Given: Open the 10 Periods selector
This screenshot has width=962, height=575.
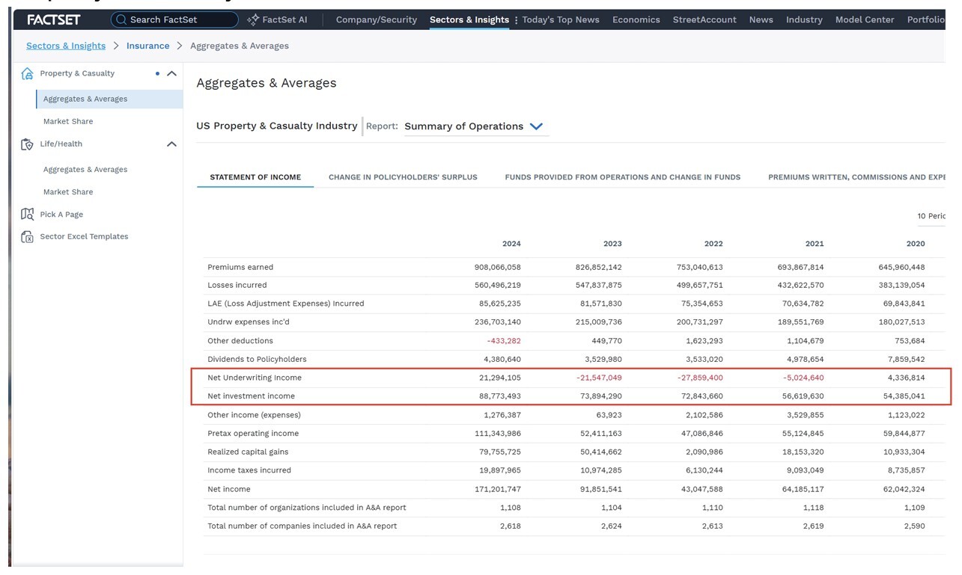Looking at the screenshot, I should click(932, 216).
